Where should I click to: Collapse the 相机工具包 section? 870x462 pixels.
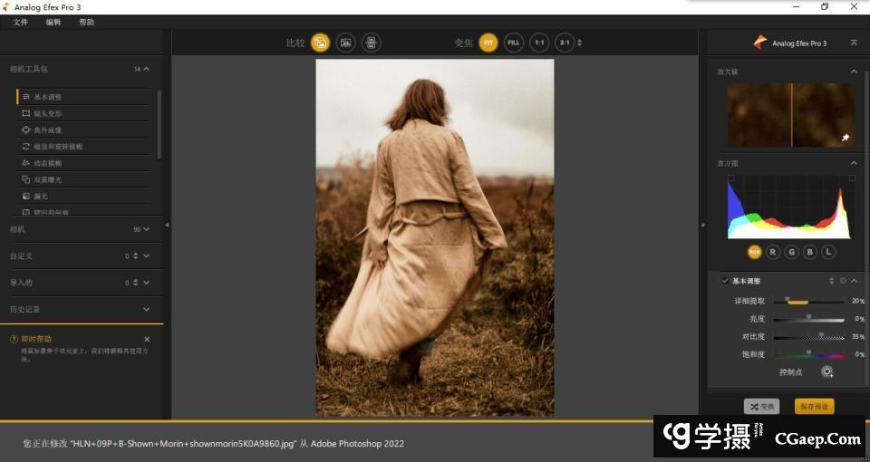(147, 69)
